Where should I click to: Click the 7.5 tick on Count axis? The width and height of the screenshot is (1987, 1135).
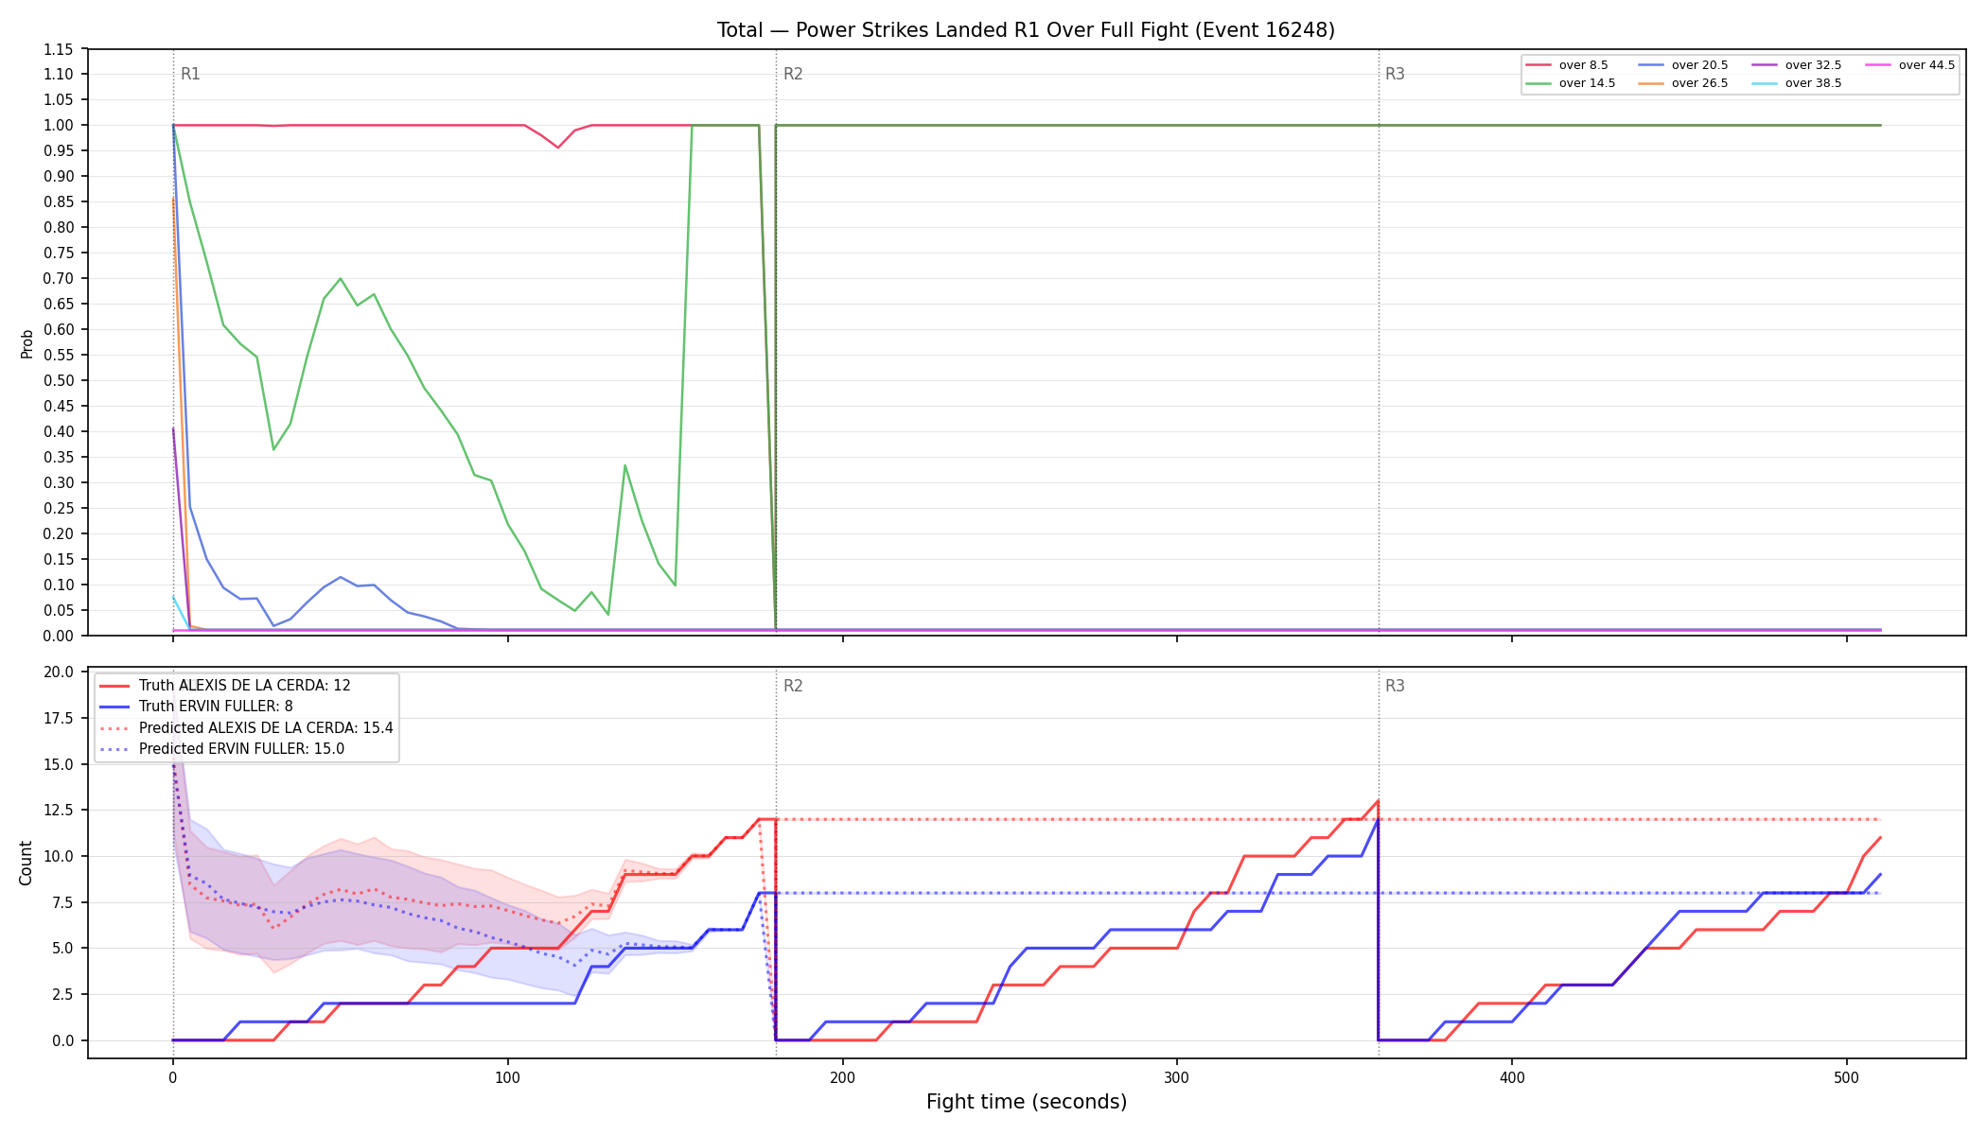[x=62, y=903]
